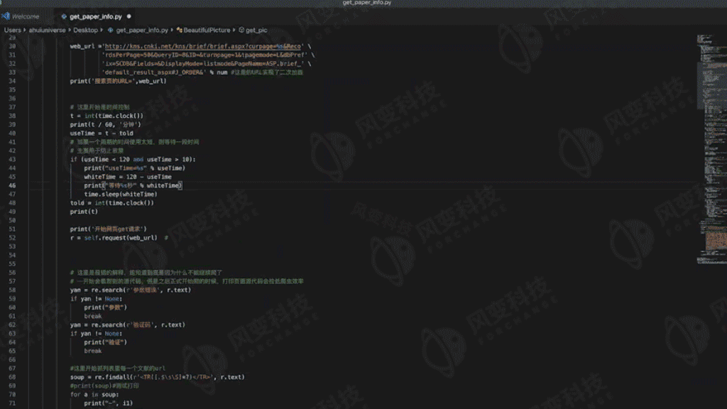The height and width of the screenshot is (409, 727).
Task: Click the Python file icon on get_paper_info.py tab
Action: click(64, 17)
